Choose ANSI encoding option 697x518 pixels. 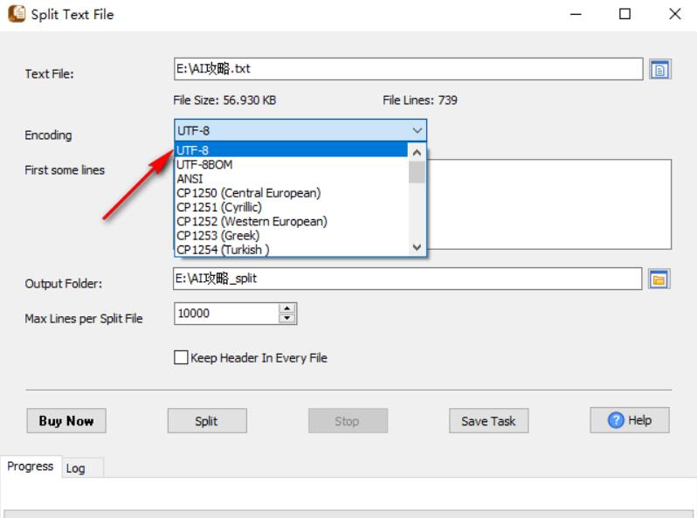(x=291, y=179)
